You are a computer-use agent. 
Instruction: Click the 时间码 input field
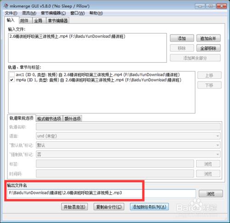coord(115,174)
